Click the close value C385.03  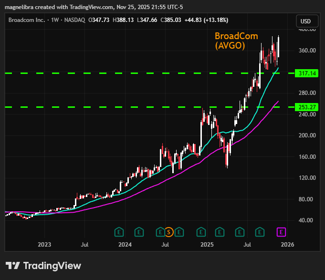(171, 20)
